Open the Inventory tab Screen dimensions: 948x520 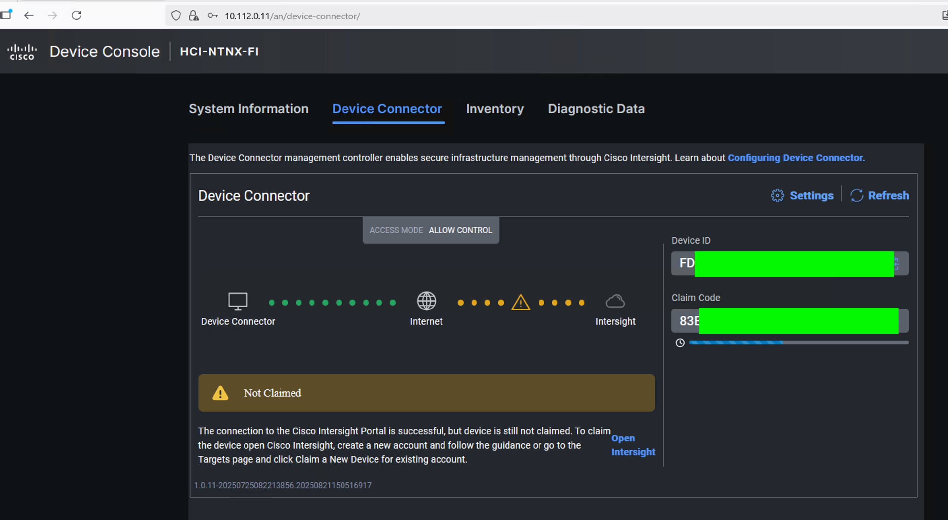[495, 109]
